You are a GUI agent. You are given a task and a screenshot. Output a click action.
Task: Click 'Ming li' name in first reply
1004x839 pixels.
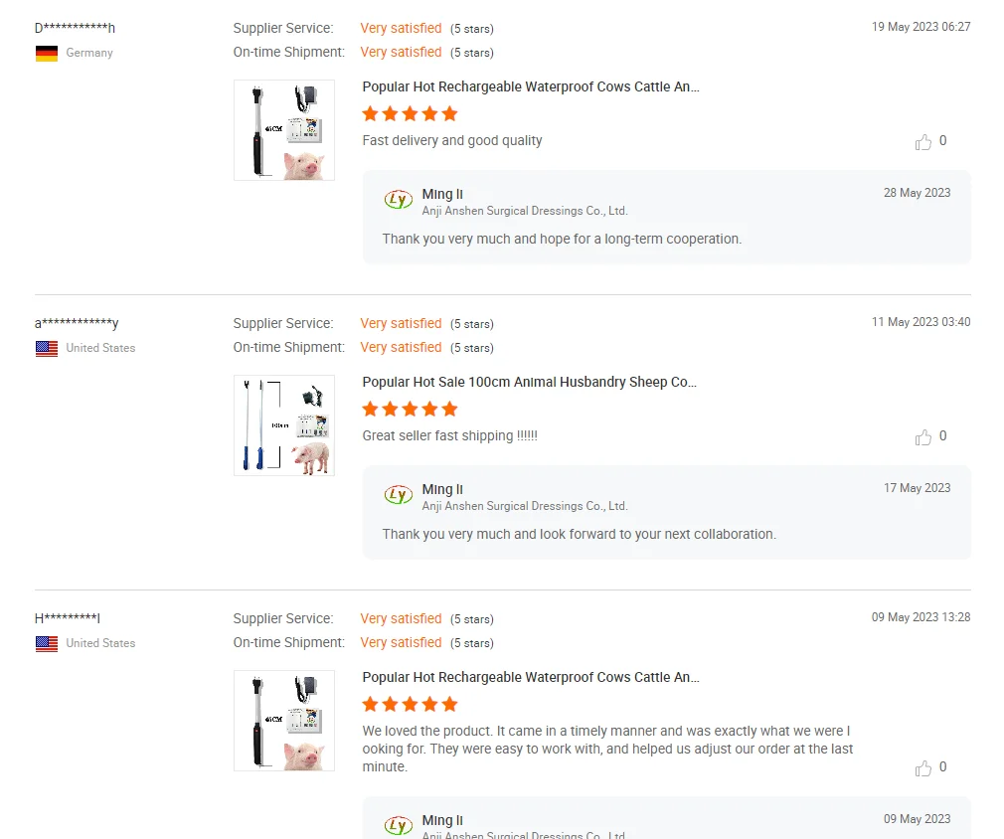442,195
